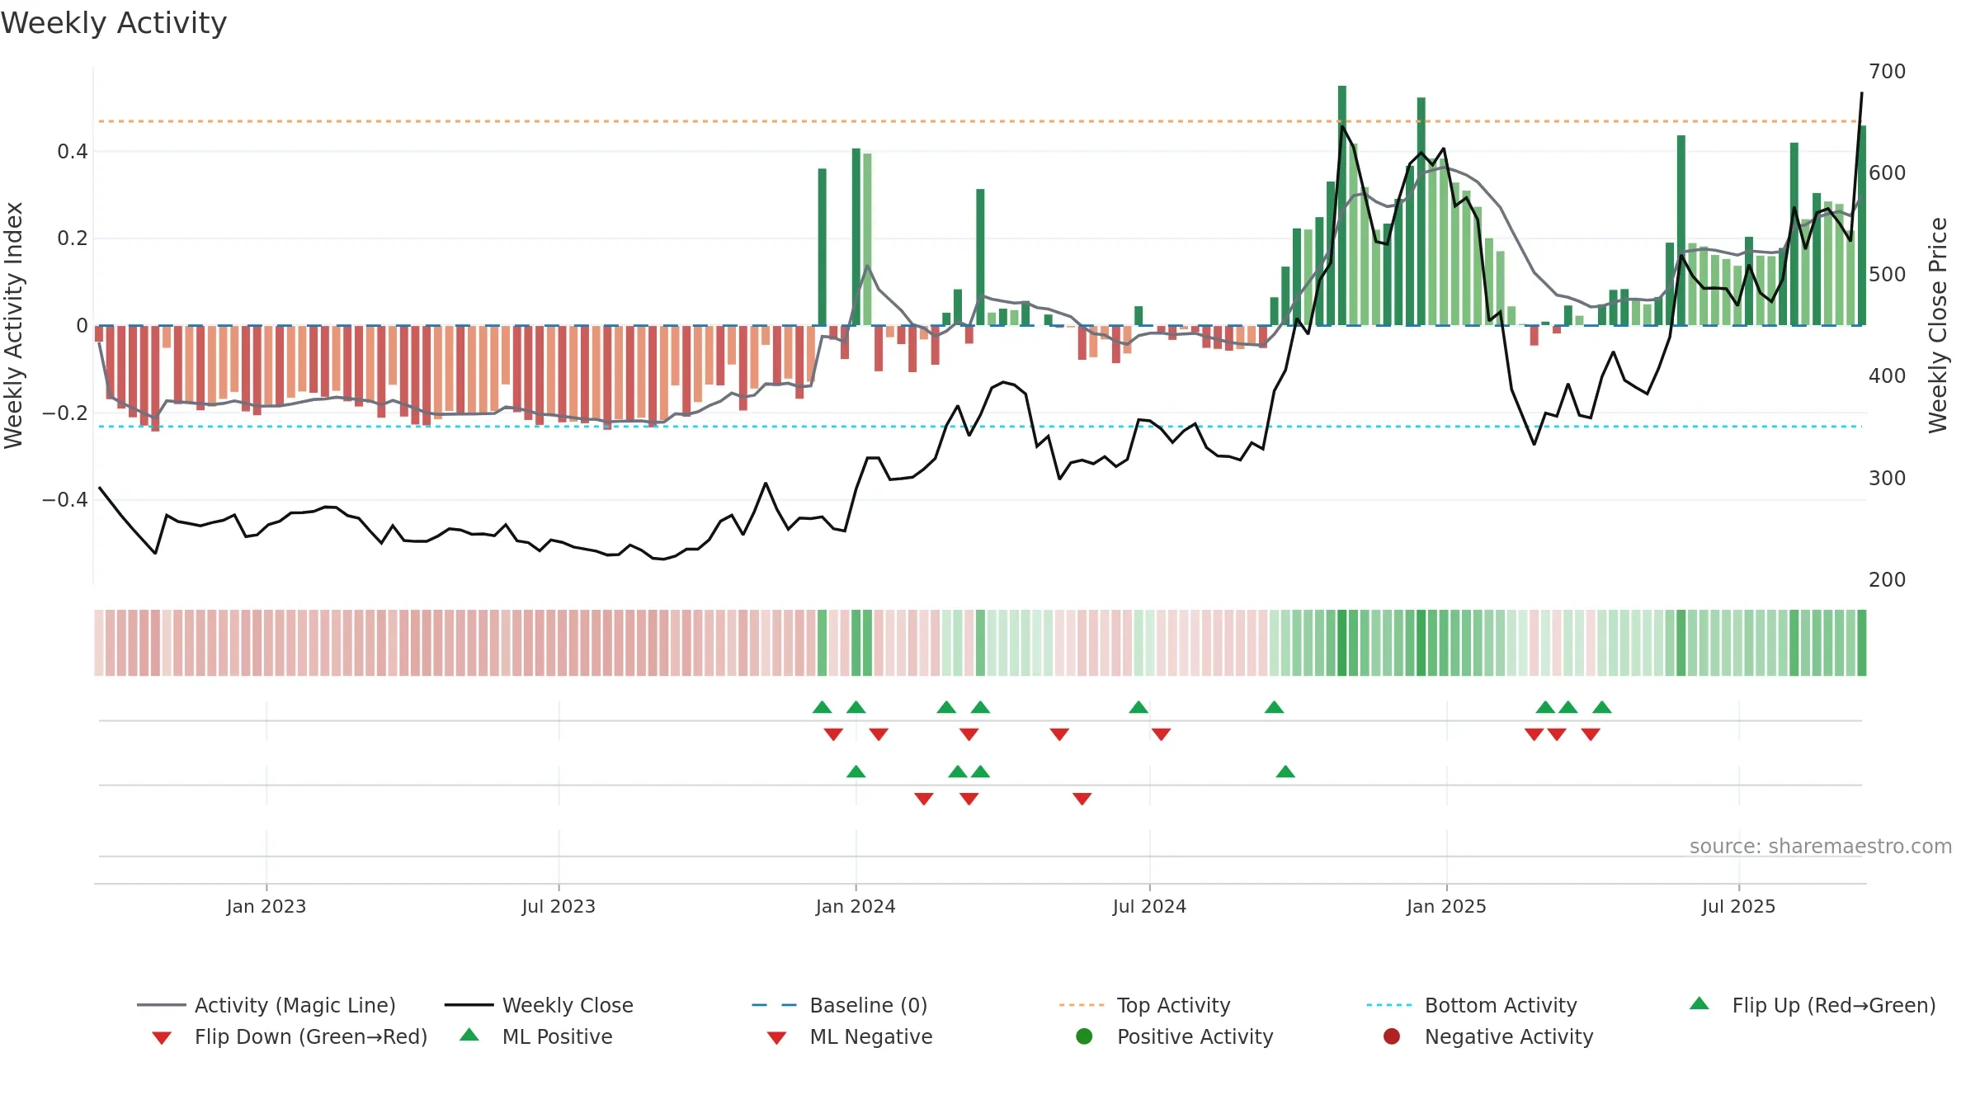Screen dimensions: 1980x1114
Task: Click the 600 price axis tick
Action: 1888,173
